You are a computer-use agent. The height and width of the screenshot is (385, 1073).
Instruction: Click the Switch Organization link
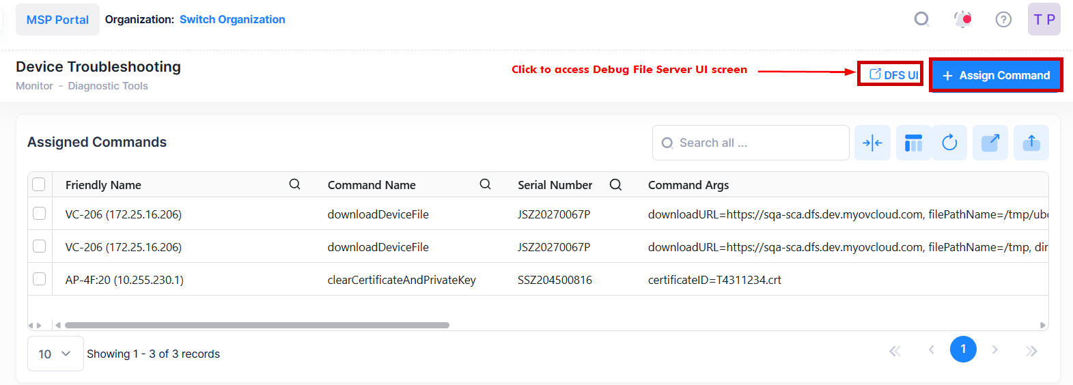[x=232, y=19]
